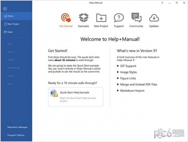The image size is (188, 142).
Task: Select the Save menu entry
Action: coord(10,44)
